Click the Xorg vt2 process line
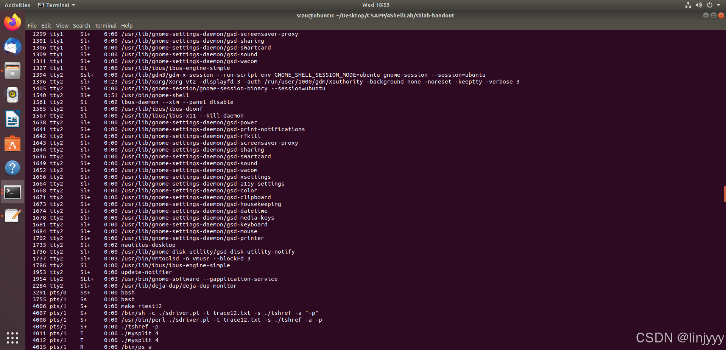Viewport: 726px width, 350px height. coord(276,82)
